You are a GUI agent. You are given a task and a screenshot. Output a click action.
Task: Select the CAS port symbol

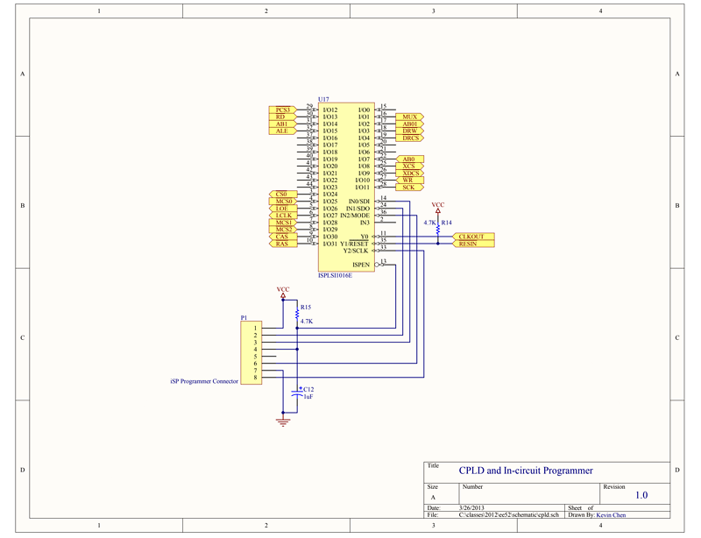click(282, 237)
